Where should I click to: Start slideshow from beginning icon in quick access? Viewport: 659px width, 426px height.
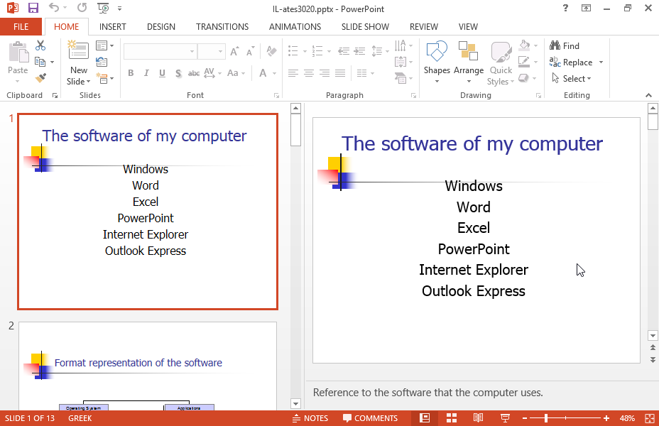point(103,8)
